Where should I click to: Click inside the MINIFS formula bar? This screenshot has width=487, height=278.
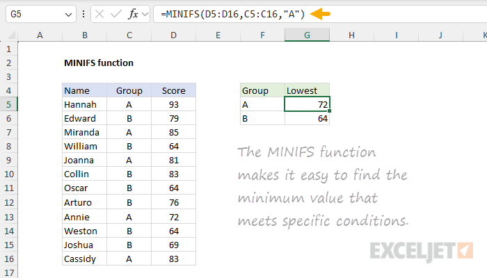(320, 14)
